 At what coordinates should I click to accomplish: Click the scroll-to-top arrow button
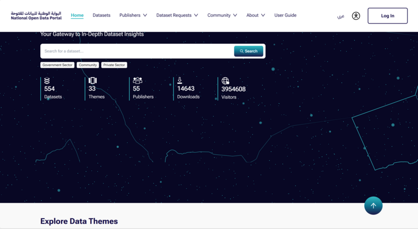[373, 206]
